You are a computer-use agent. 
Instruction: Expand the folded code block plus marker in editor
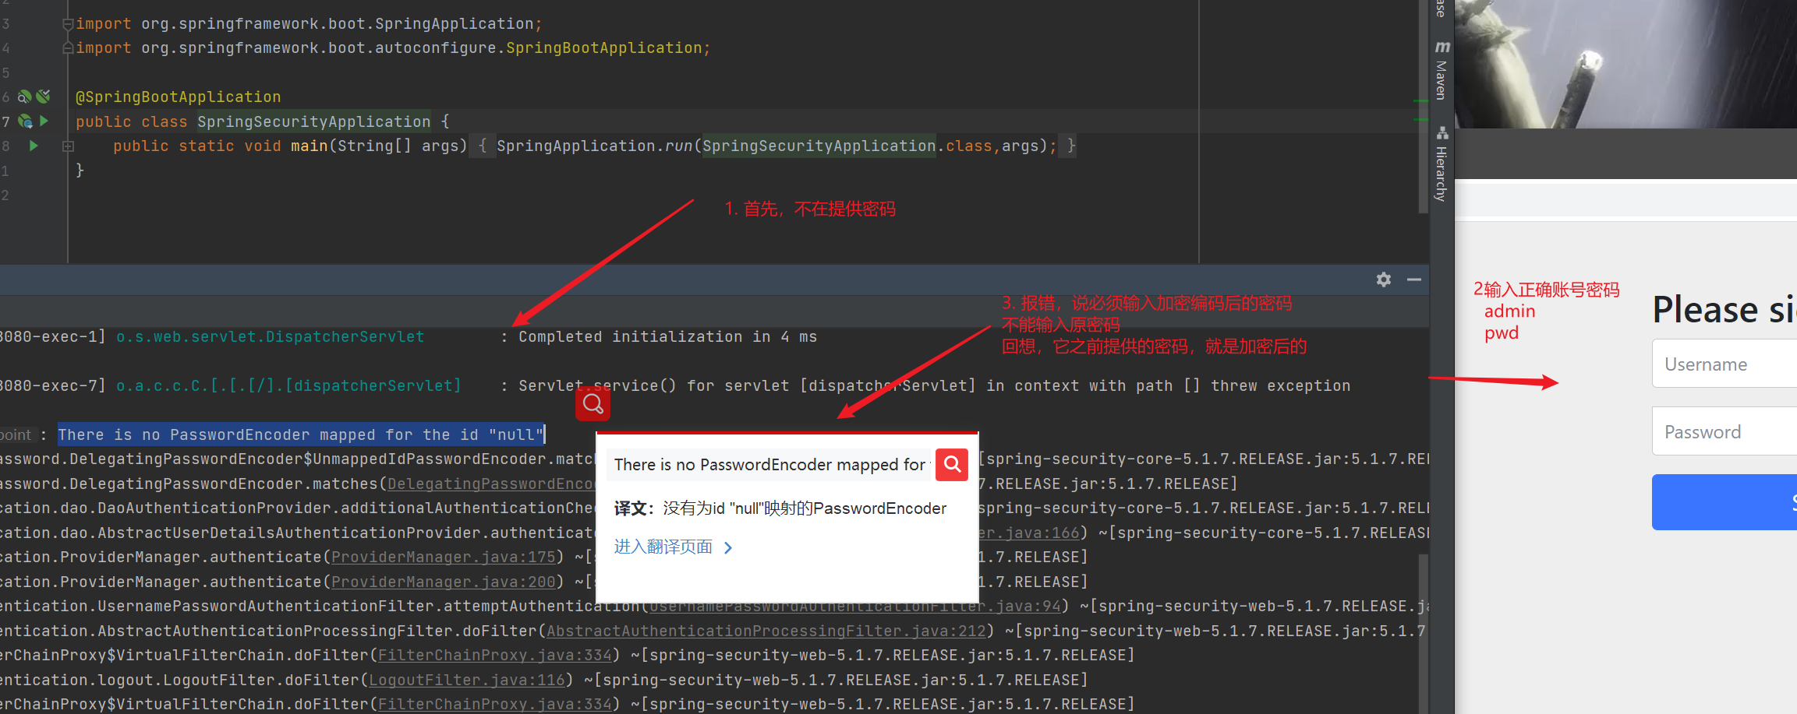(68, 146)
